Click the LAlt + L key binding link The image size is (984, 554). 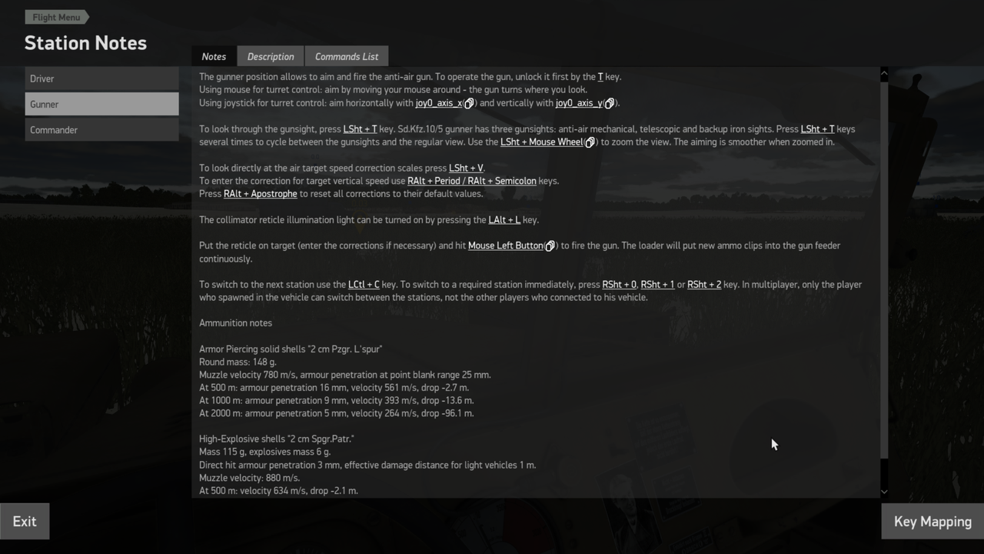504,220
